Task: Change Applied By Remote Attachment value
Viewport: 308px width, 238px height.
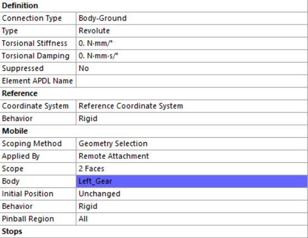Action: 192,157
